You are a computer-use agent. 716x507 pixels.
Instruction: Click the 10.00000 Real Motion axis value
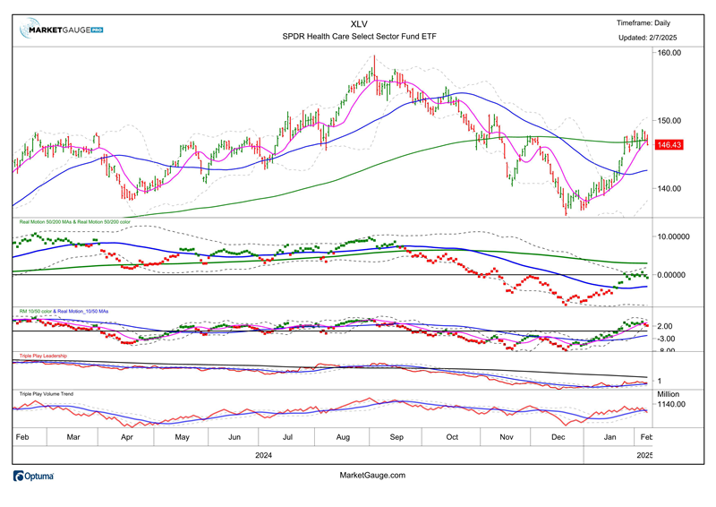[676, 237]
